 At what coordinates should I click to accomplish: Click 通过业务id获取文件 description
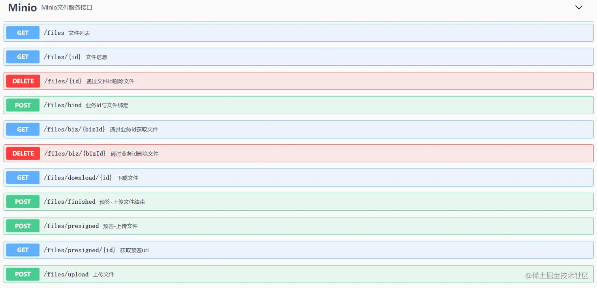tap(134, 130)
